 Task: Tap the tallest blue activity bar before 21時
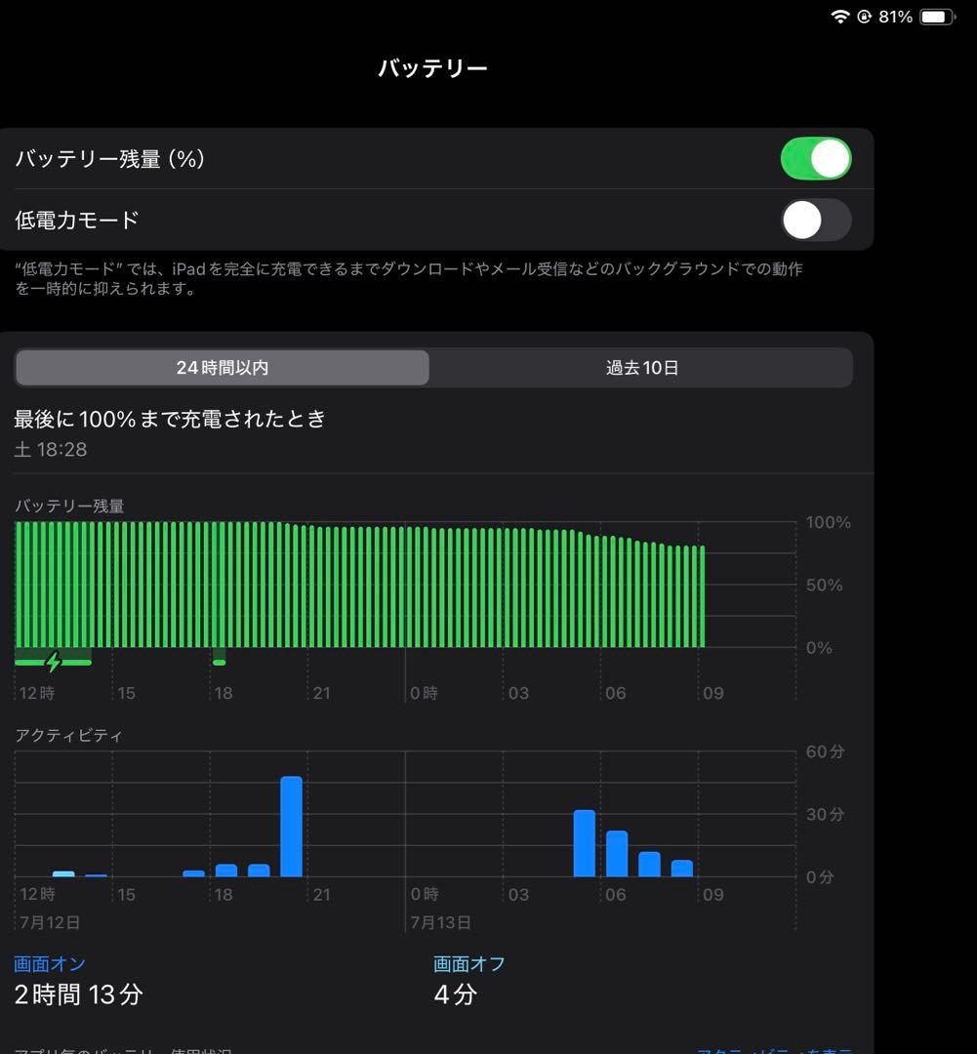(x=294, y=825)
